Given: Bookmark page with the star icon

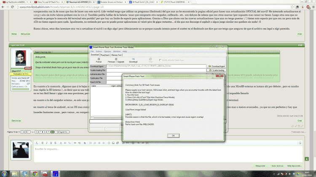Looking at the screenshot, I should [292, 7].
